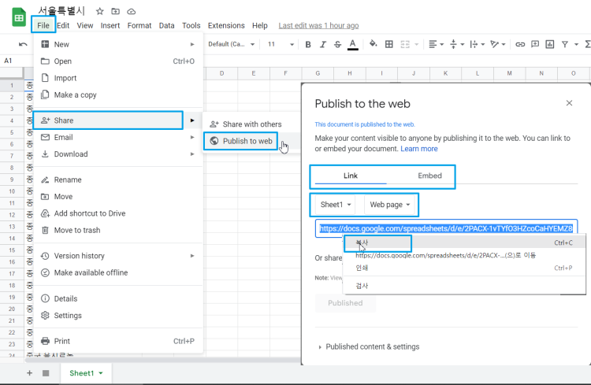Select Move to trash
591x385 pixels.
pos(118,230)
